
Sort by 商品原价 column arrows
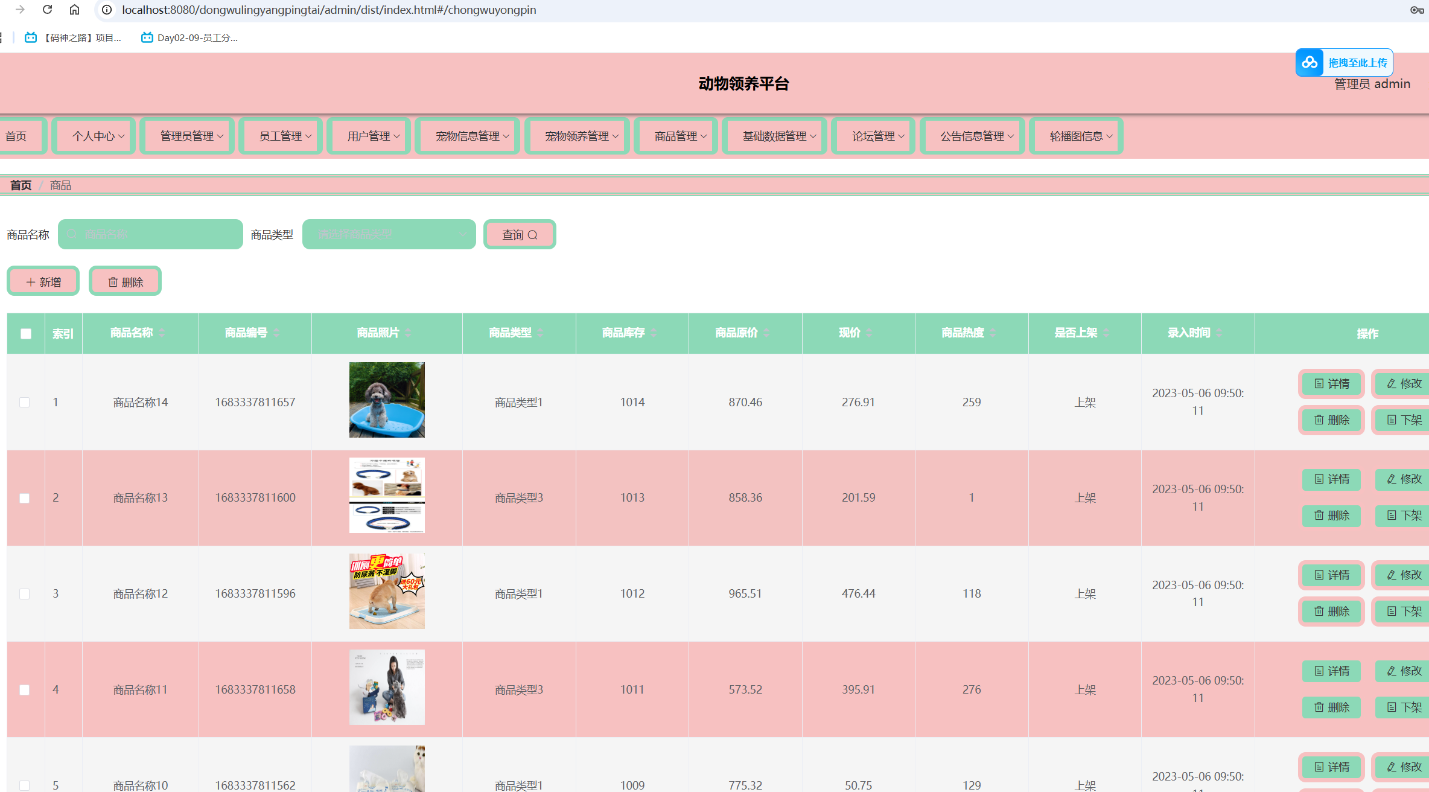tap(766, 333)
